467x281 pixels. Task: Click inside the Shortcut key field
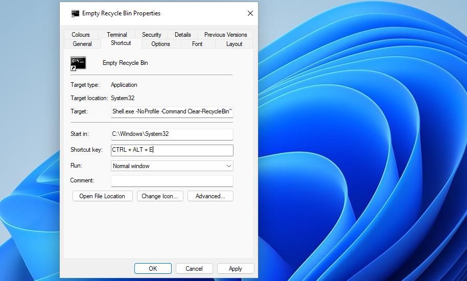click(172, 150)
